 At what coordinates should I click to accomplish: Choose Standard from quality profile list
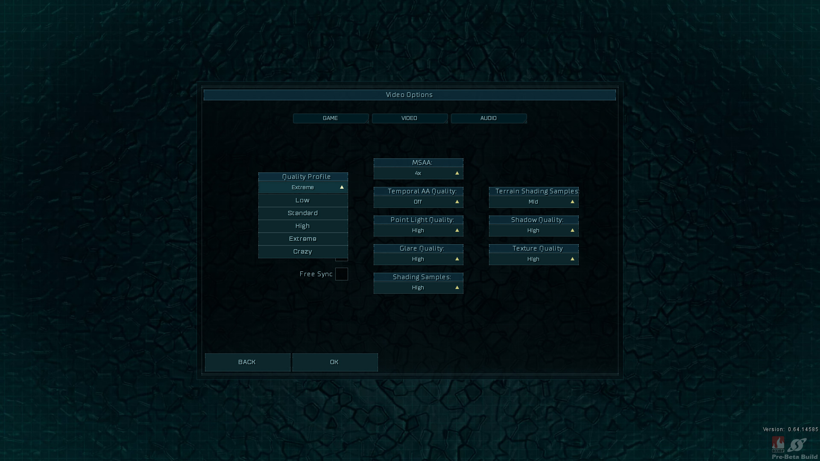click(x=303, y=213)
